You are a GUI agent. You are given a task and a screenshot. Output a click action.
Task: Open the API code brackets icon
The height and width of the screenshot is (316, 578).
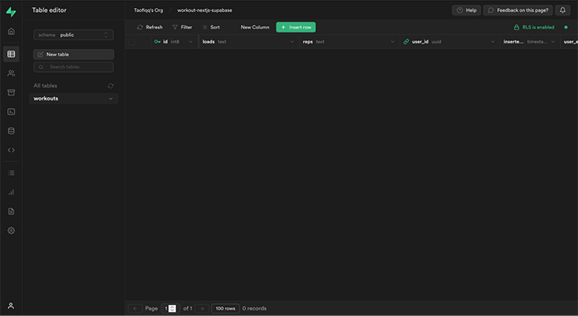11,149
